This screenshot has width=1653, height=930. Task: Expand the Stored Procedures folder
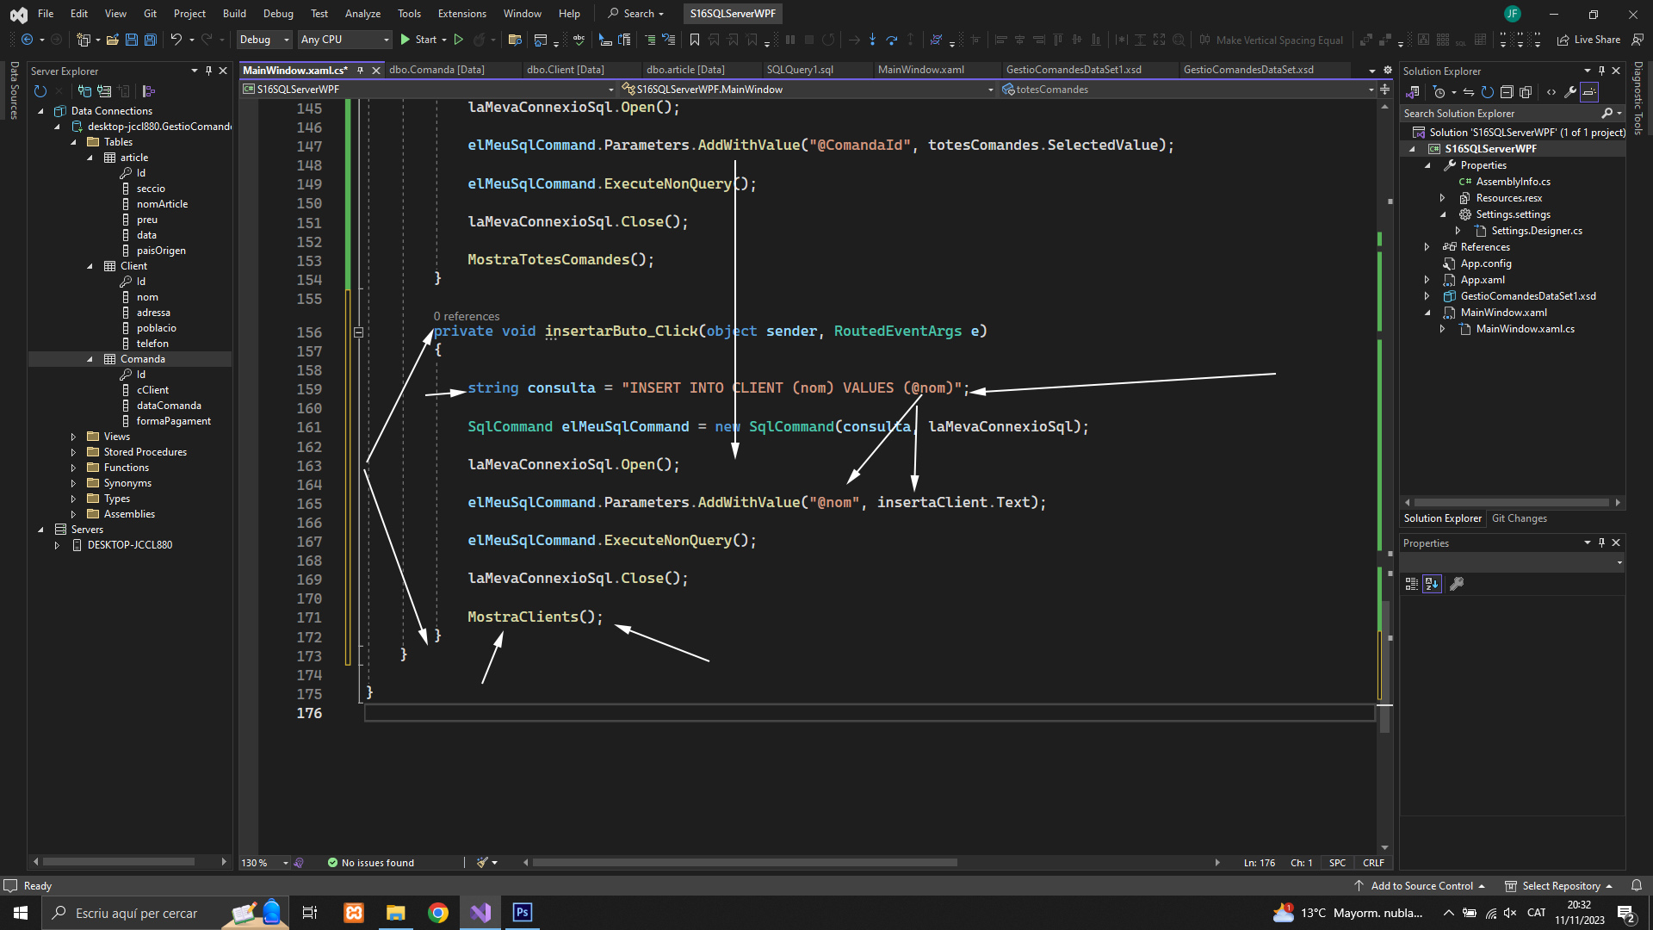[73, 452]
